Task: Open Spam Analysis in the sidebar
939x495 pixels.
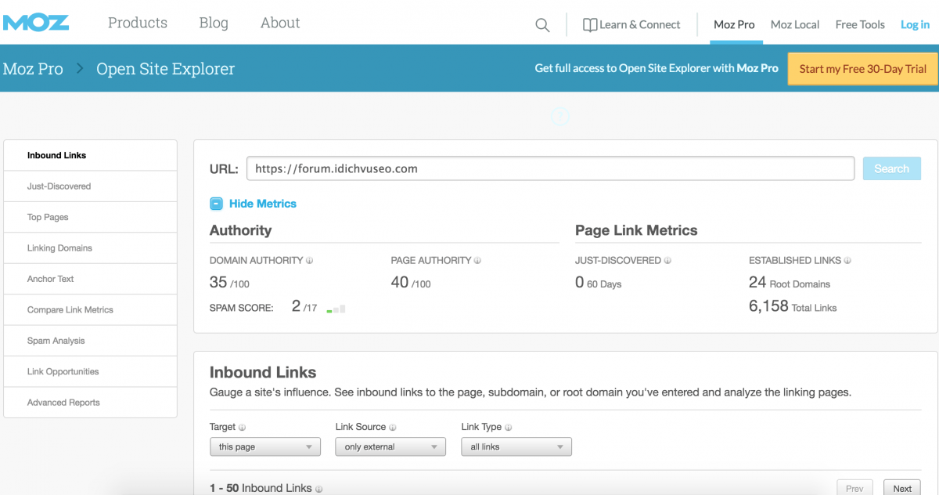Action: (90, 341)
